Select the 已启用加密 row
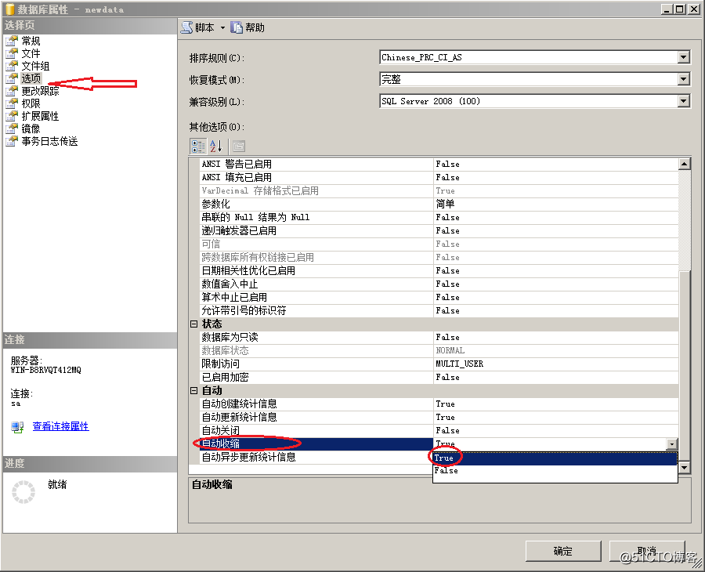 point(439,378)
